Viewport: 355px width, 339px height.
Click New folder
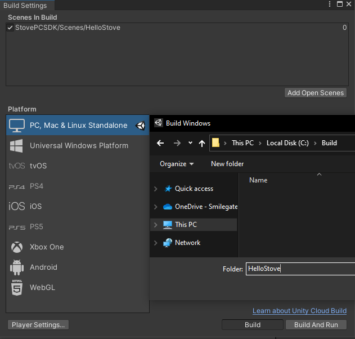tap(227, 164)
